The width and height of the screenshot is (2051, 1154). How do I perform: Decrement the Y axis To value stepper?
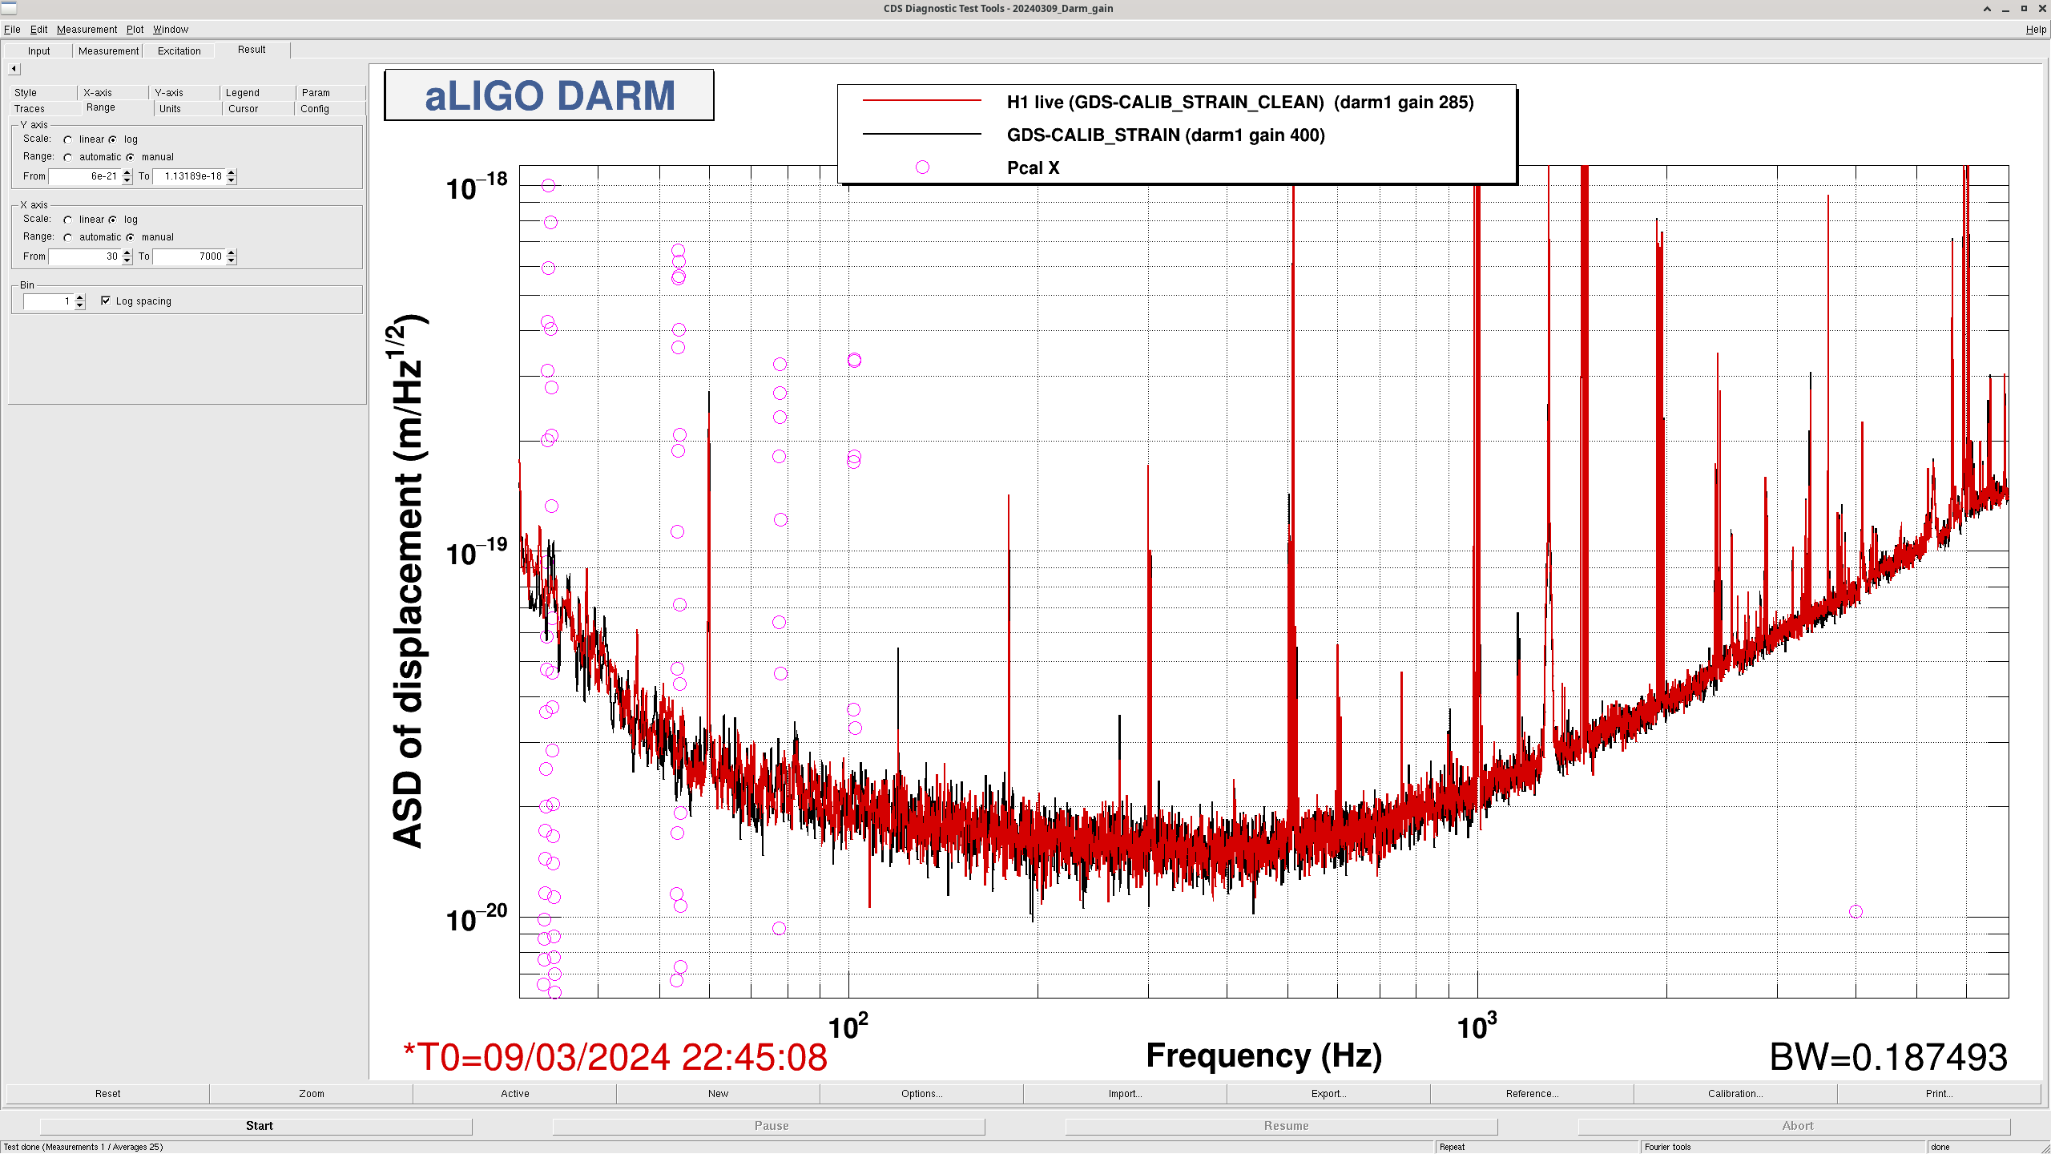232,180
